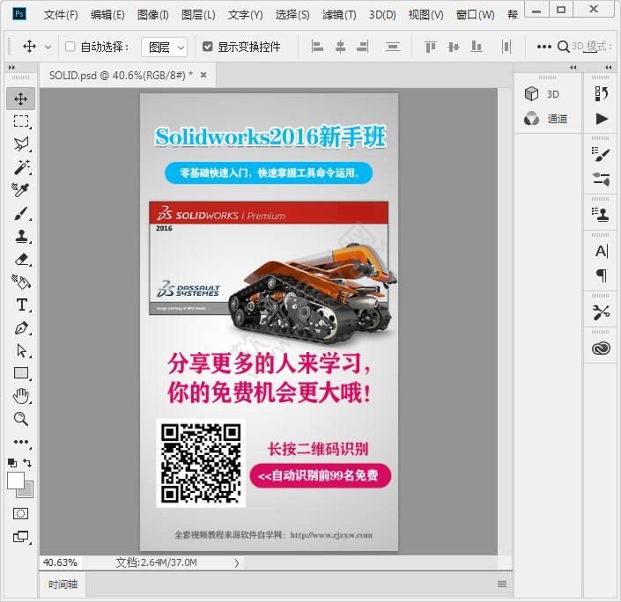Screen dimensions: 621x602
Task: Expand the Move tool preset picker arrow
Action: (48, 47)
